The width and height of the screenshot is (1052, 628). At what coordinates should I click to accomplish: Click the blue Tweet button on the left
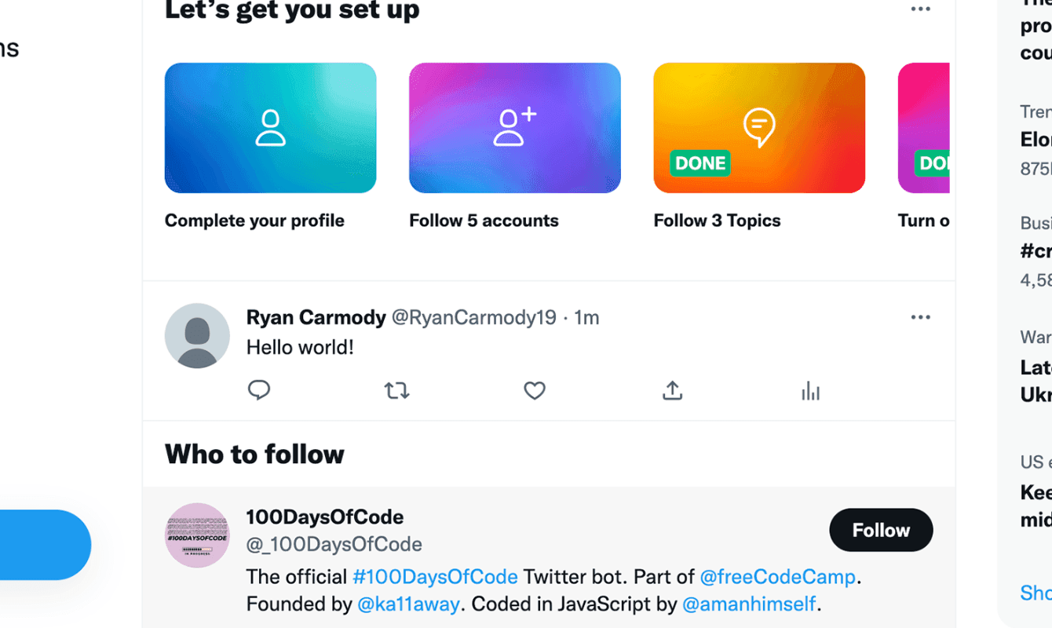click(43, 545)
